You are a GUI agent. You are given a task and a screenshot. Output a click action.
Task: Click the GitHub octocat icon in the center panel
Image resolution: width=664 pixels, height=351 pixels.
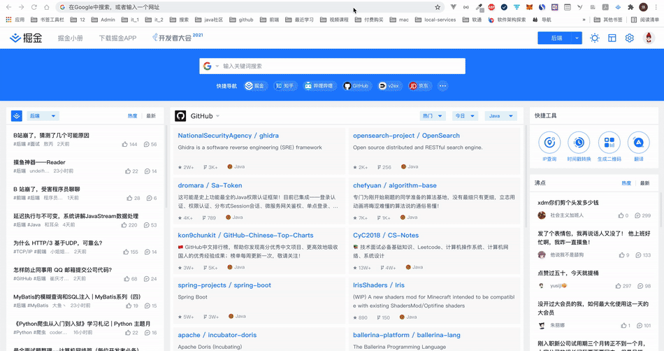(x=180, y=116)
